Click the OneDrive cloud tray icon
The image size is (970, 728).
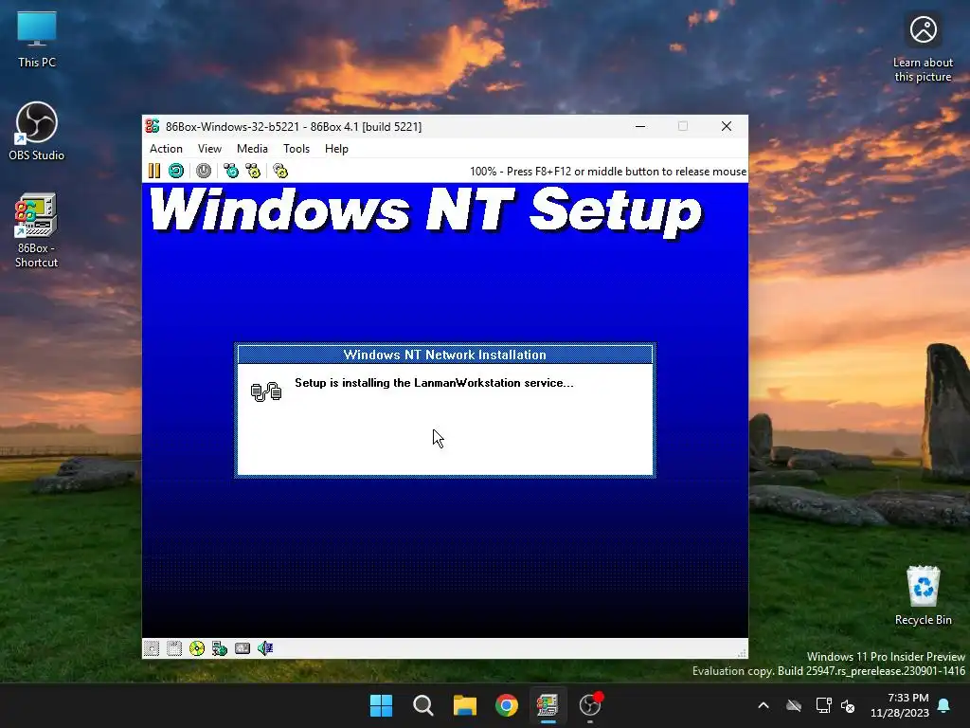pos(794,705)
